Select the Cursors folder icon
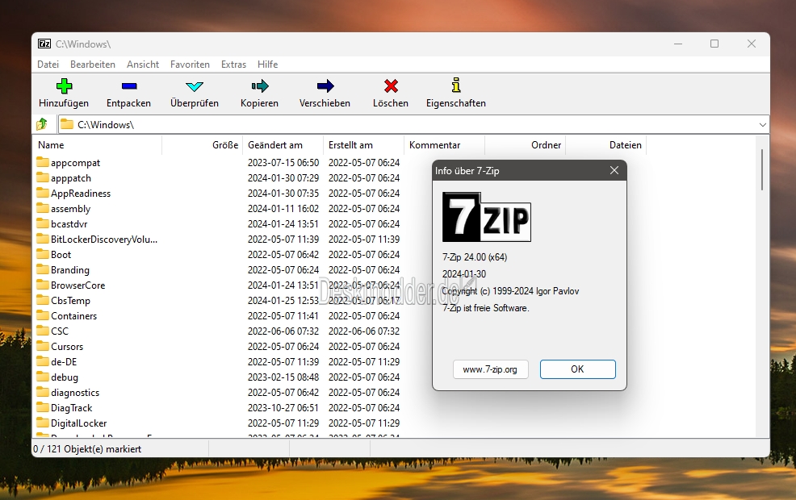The height and width of the screenshot is (500, 796). 43,346
